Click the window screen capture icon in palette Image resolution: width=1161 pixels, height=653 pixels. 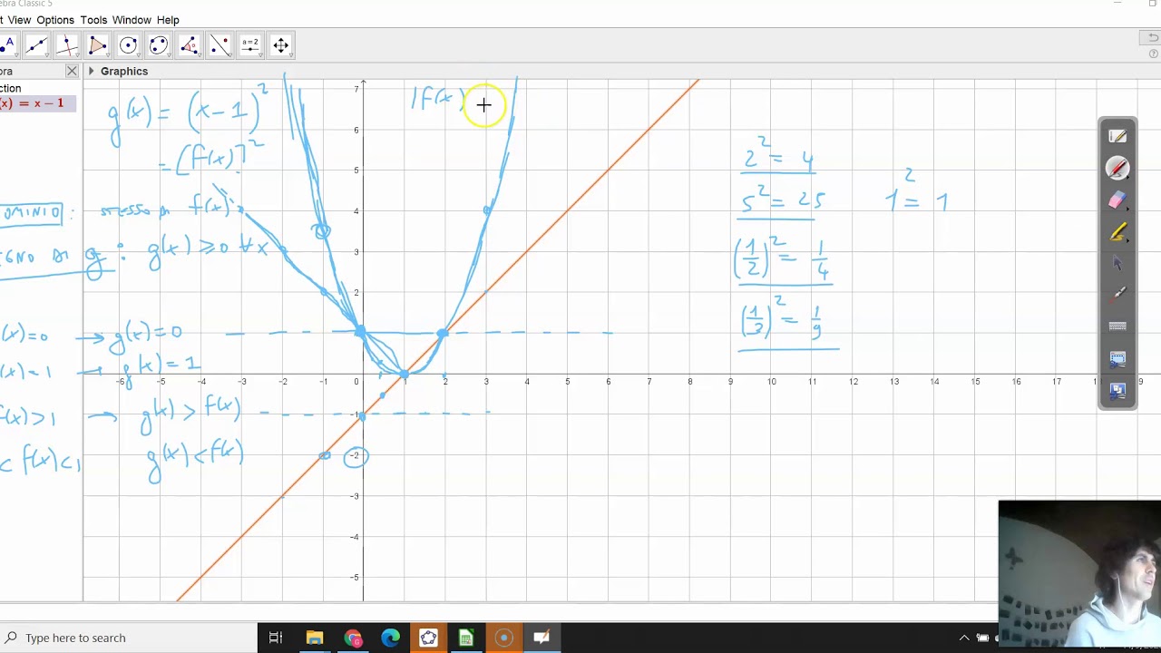pos(1117,359)
